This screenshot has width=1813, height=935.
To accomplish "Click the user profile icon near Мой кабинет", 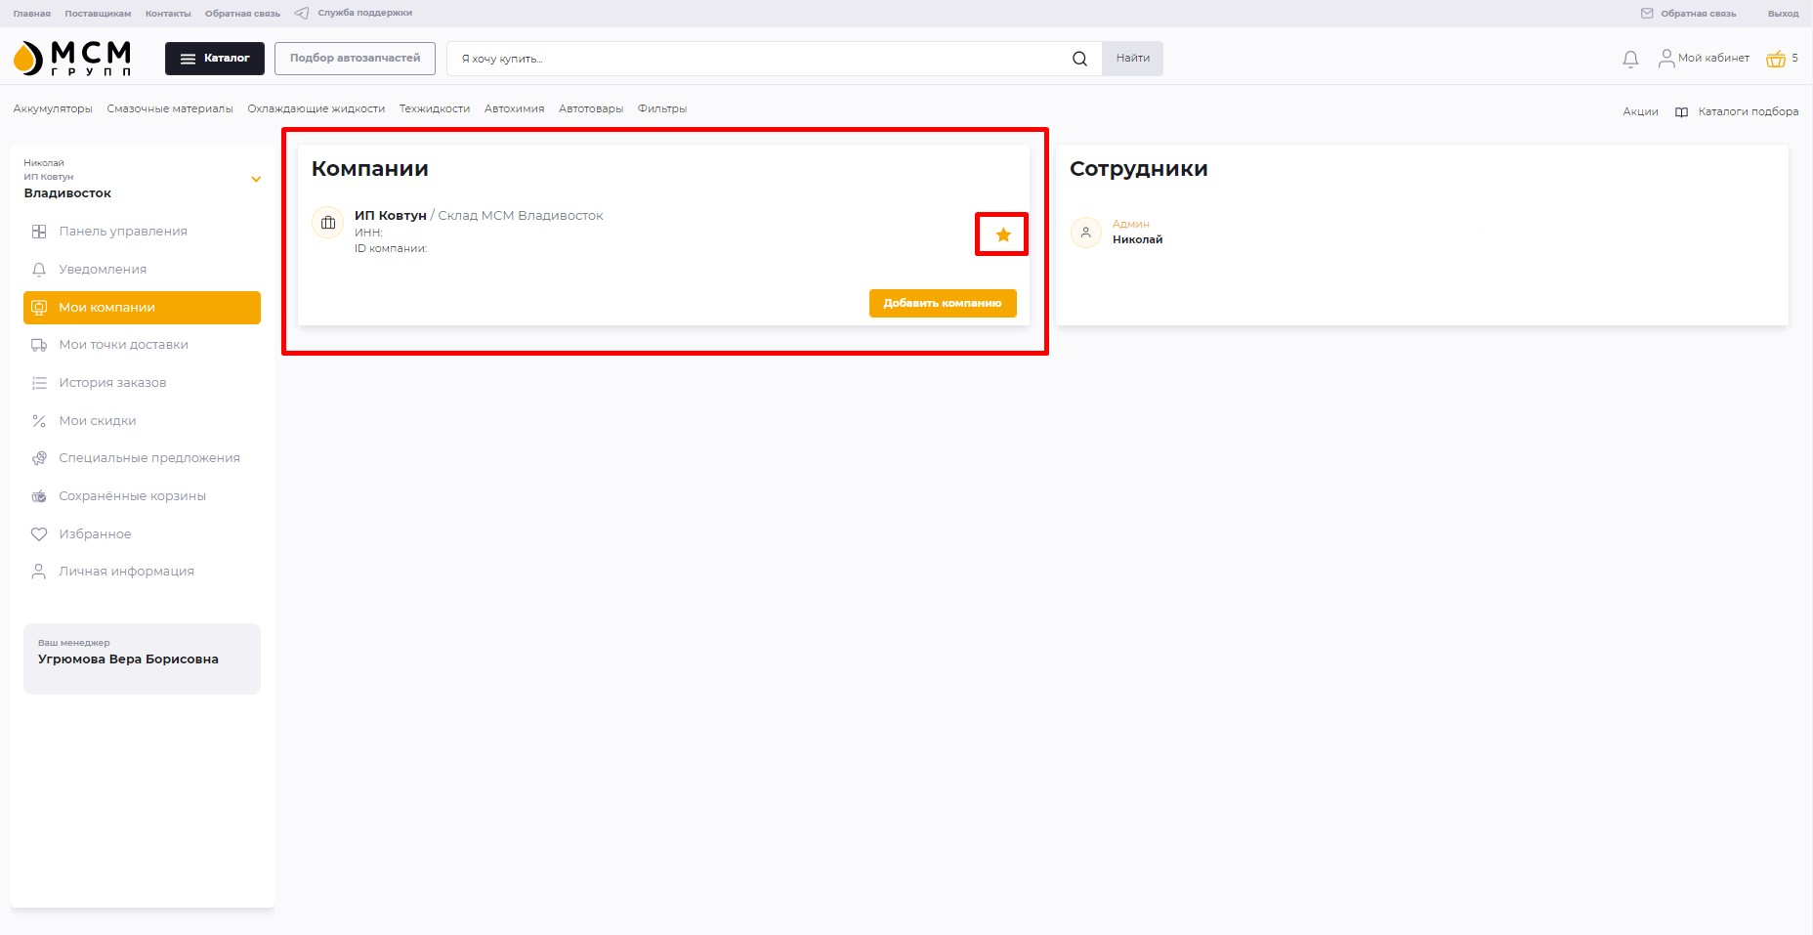I will 1665,59.
